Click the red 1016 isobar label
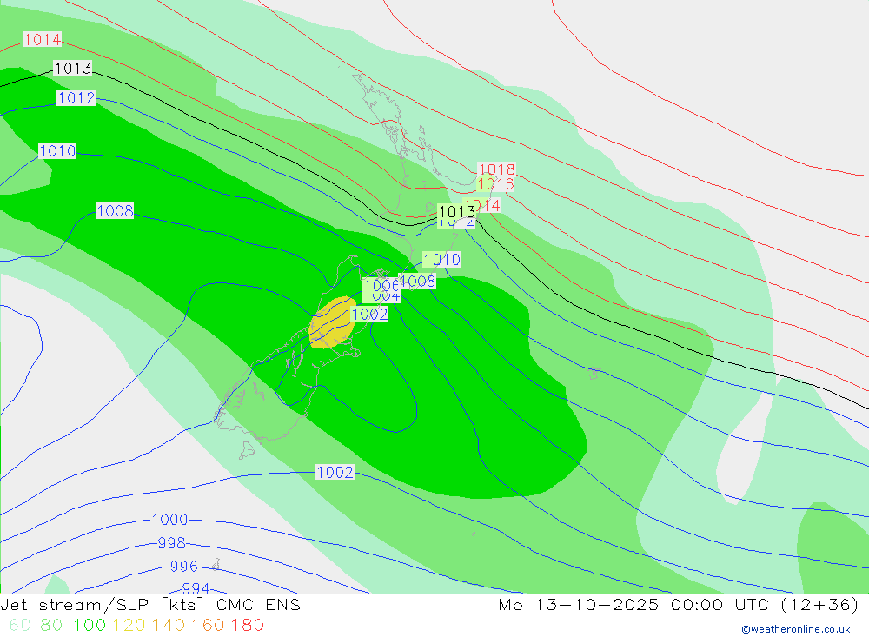The height and width of the screenshot is (637, 869). coord(495,183)
